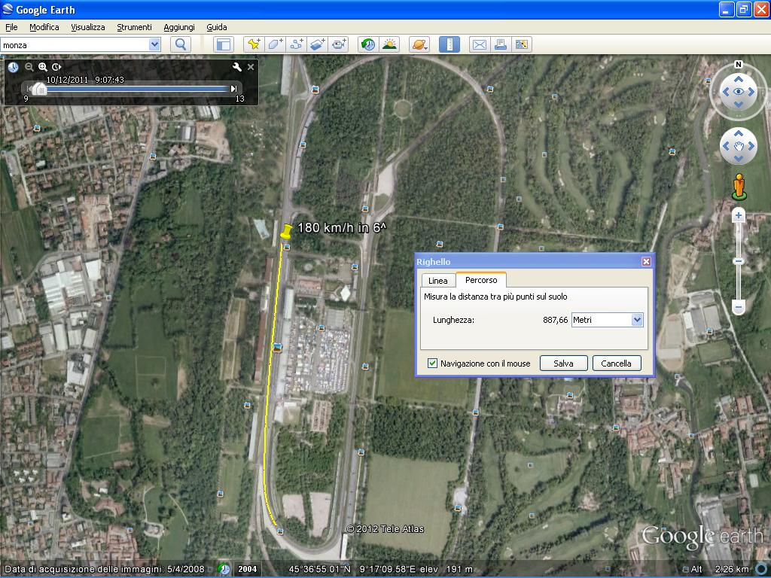Toggle 'Navigazione con il mouse' checkbox
The width and height of the screenshot is (771, 578).
point(432,364)
